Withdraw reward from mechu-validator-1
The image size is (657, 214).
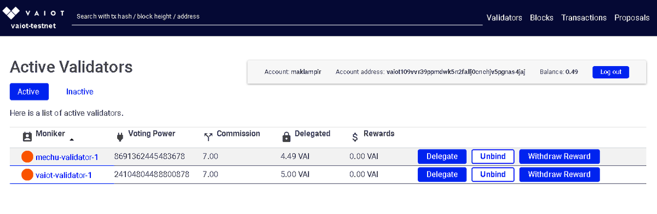coord(559,157)
